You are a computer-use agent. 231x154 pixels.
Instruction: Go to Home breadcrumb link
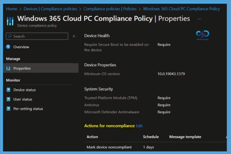[x=12, y=9]
